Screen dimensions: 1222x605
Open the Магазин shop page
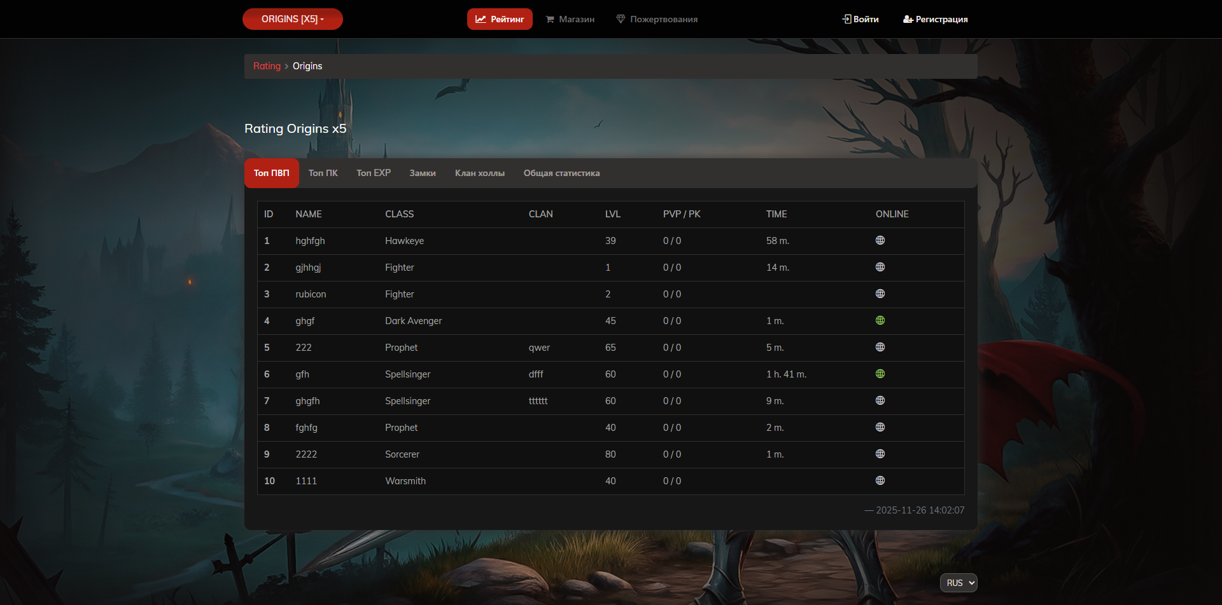tap(570, 20)
